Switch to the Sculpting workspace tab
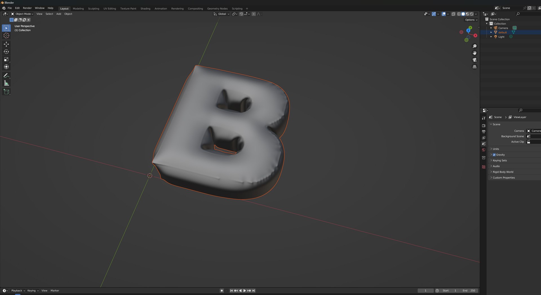Image resolution: width=541 pixels, height=295 pixels. (x=94, y=9)
